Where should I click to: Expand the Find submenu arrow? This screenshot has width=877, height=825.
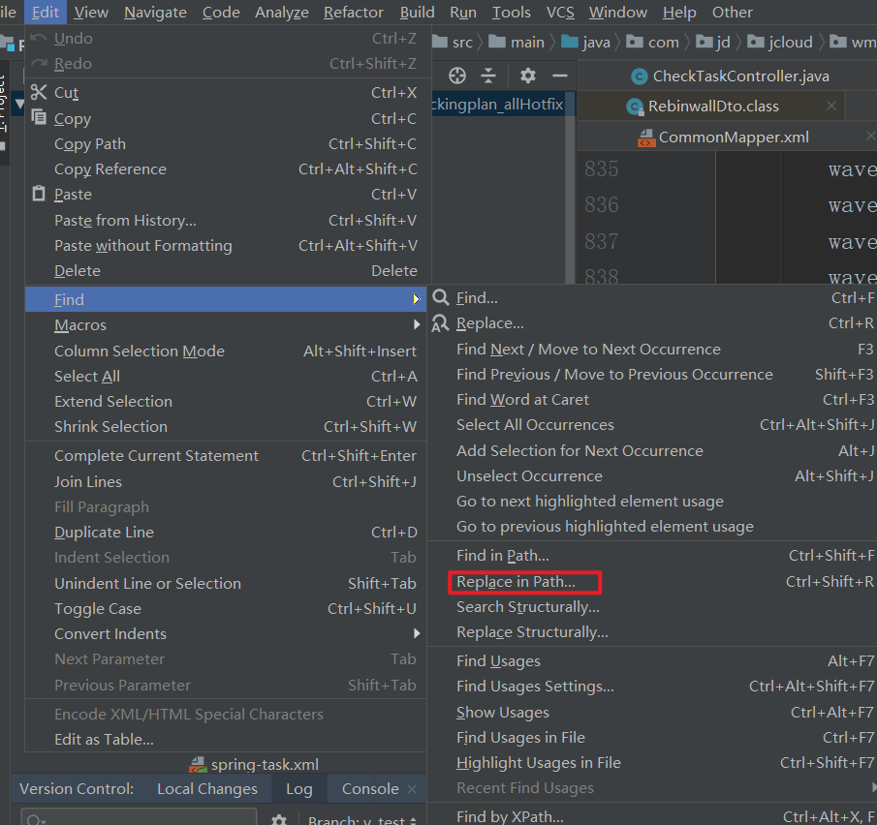coord(418,298)
